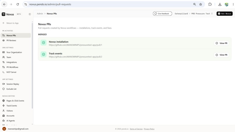Image resolution: width=235 pixels, height=132 pixels.
Task: Click the Ask Novus button
Action: coord(225,14)
